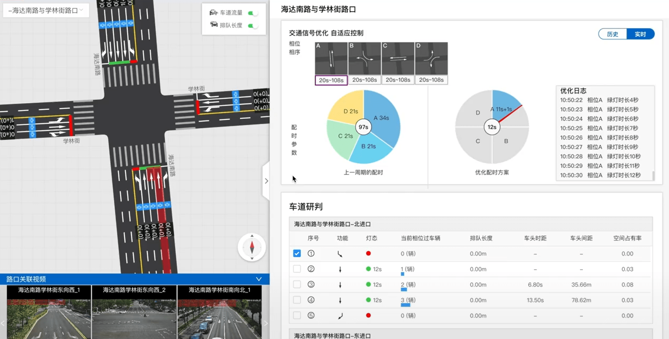This screenshot has height=339, width=669.
Task: Collapse the 路口关联视频 video panel
Action: click(259, 279)
